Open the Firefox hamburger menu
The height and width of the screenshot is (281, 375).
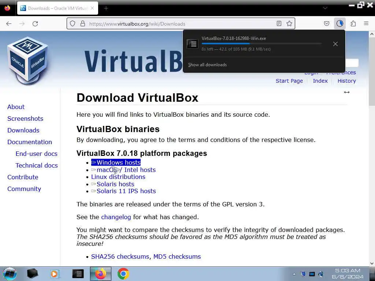click(366, 23)
